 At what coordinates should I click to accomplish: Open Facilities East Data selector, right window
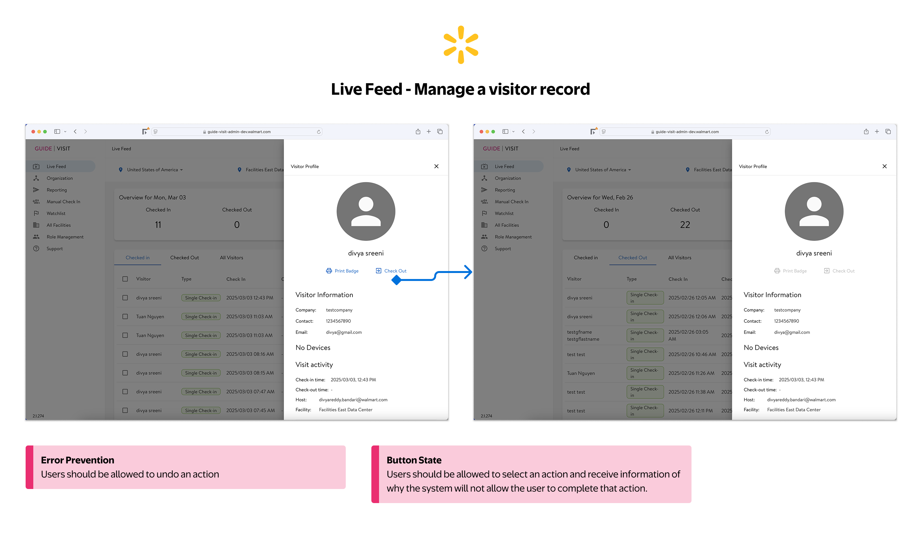tap(709, 170)
